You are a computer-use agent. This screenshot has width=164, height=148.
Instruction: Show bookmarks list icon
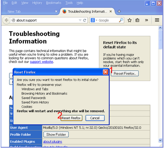pyautogui.click(x=137, y=20)
